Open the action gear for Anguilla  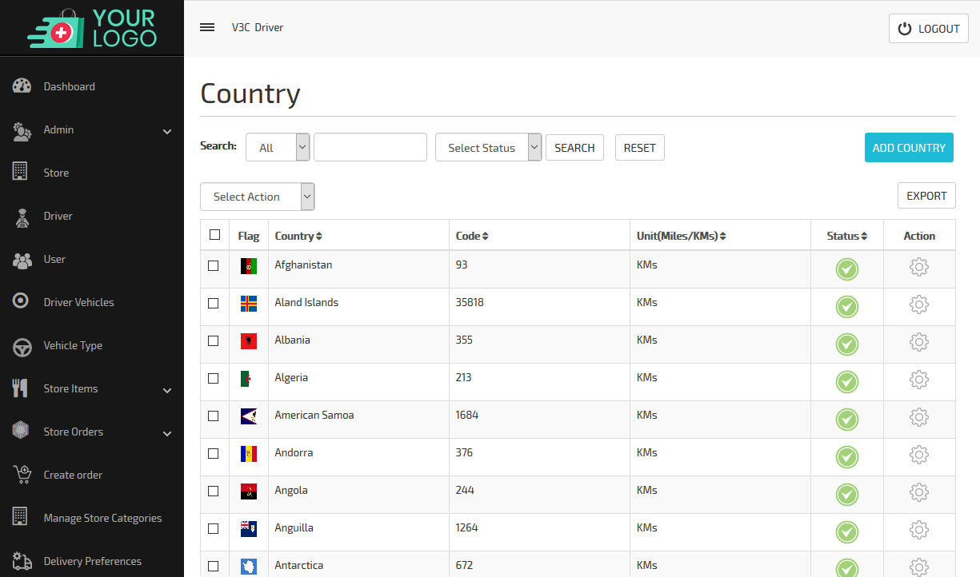point(919,530)
